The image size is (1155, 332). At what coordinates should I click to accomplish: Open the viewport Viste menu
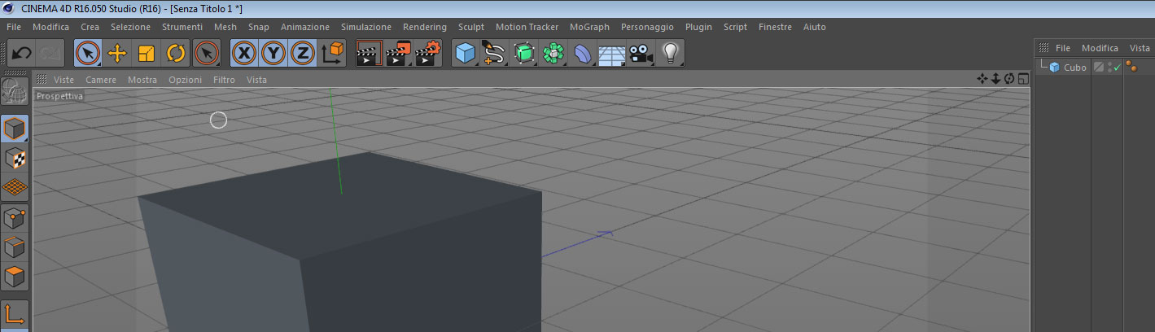(x=63, y=80)
